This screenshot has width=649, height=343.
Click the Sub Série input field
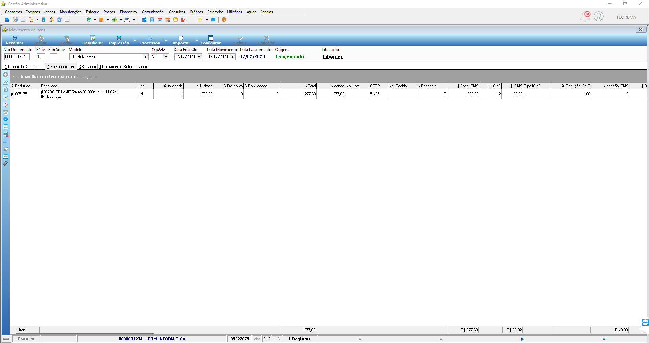pos(53,57)
